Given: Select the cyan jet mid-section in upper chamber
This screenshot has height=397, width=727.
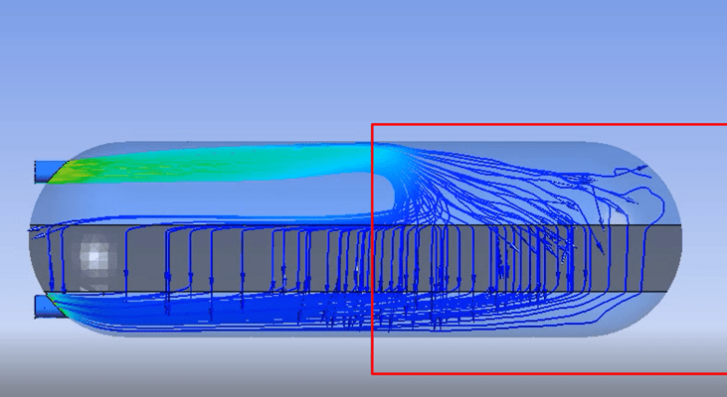Looking at the screenshot, I should [249, 159].
